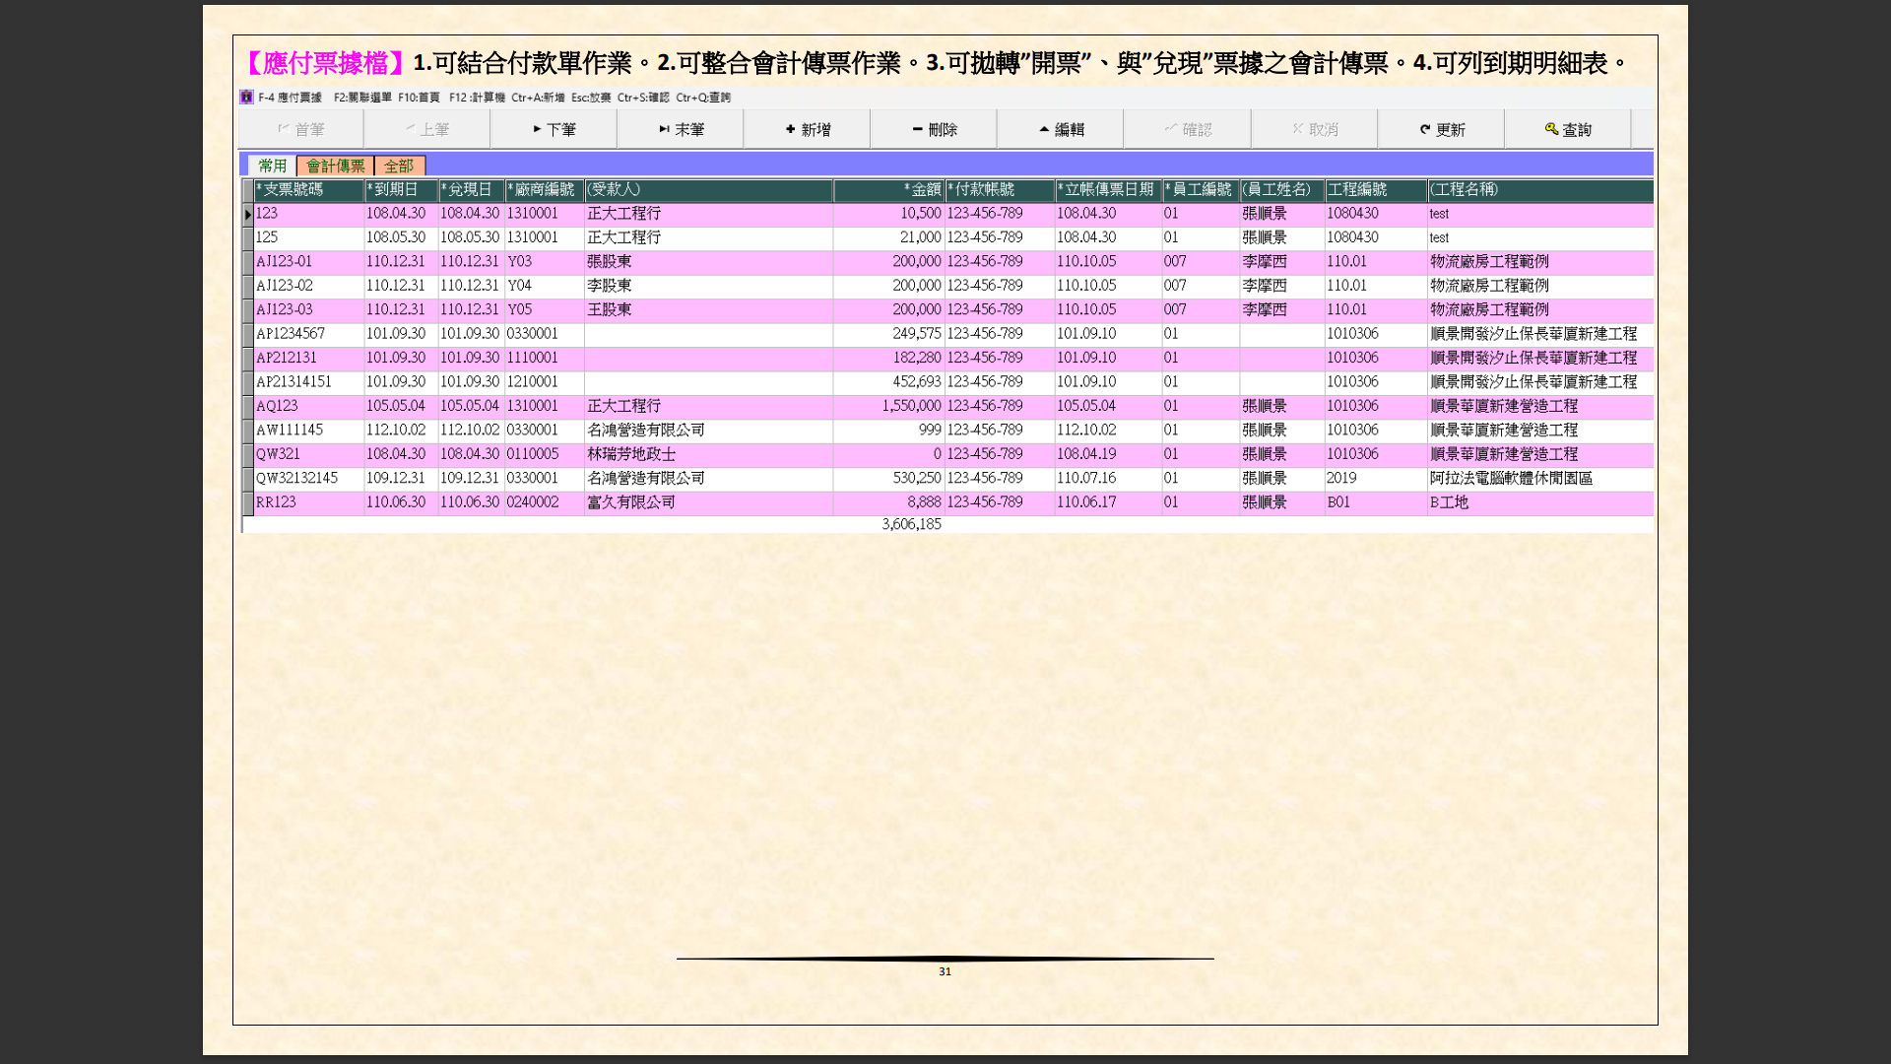The height and width of the screenshot is (1064, 1891).
Task: Click amount cell 452,693
Action: point(888,382)
